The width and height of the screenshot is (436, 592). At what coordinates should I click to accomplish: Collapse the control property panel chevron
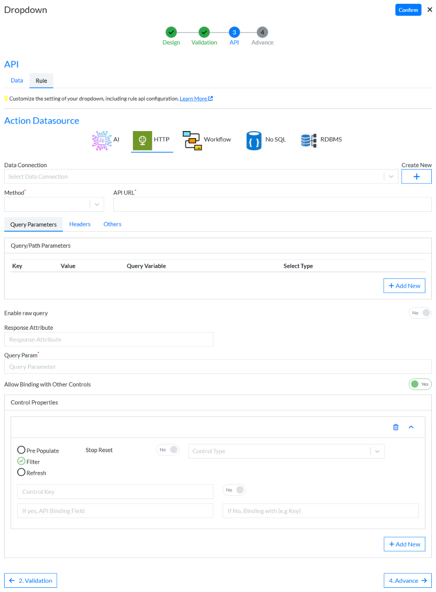coord(411,427)
